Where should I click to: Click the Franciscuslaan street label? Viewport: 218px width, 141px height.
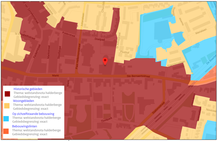pyautogui.click(x=176, y=64)
